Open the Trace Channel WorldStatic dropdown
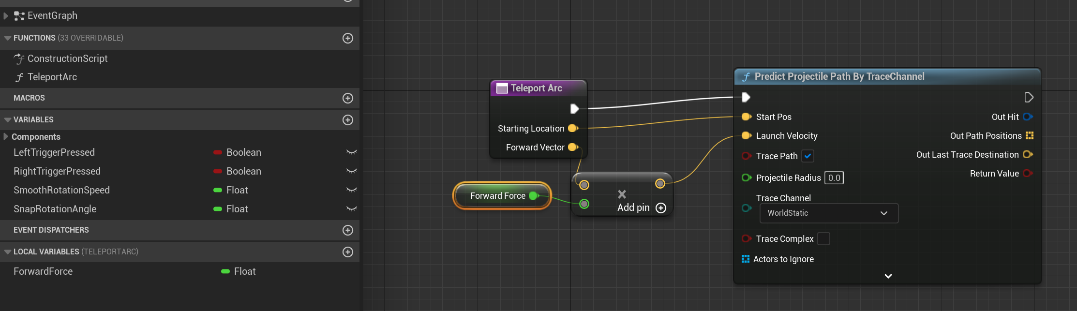This screenshot has height=311, width=1077. coord(829,213)
